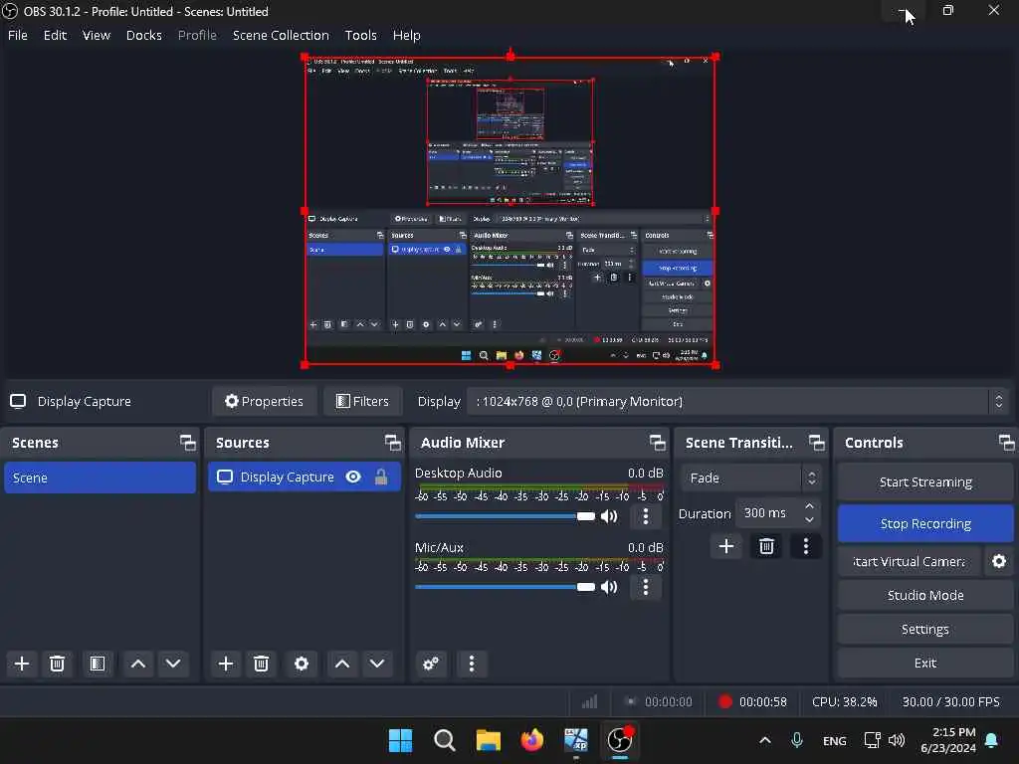Pop out the Controls dock

[x=1006, y=443]
